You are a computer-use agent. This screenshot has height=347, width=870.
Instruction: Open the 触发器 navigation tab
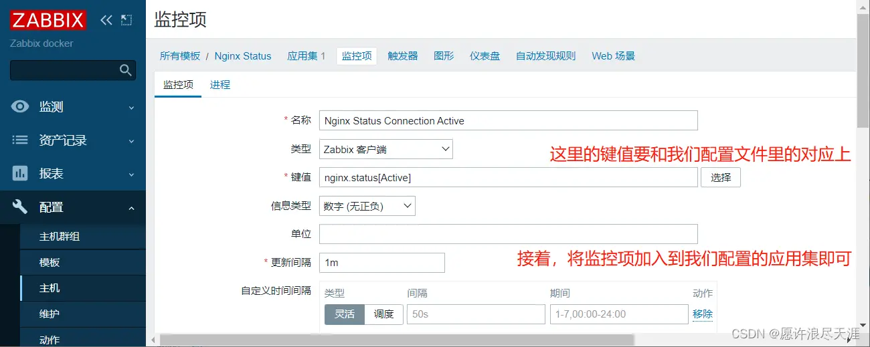pos(402,56)
